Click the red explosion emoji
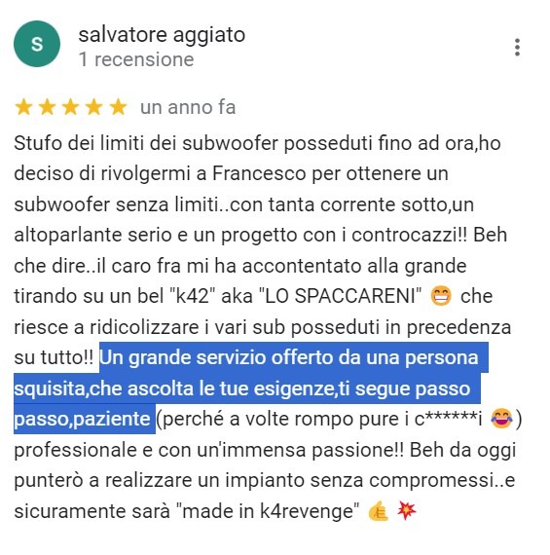Image resolution: width=550 pixels, height=555 pixels. [x=406, y=510]
